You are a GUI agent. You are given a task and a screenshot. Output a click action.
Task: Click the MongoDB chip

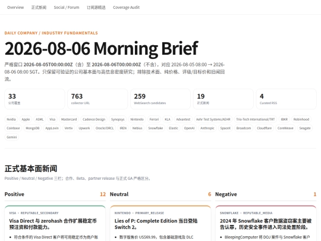click(x=32, y=128)
